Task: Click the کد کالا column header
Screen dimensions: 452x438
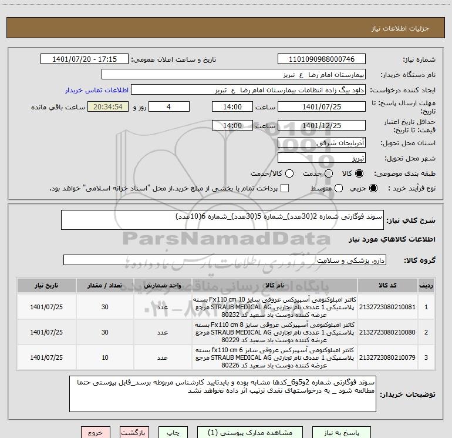Action: click(387, 286)
